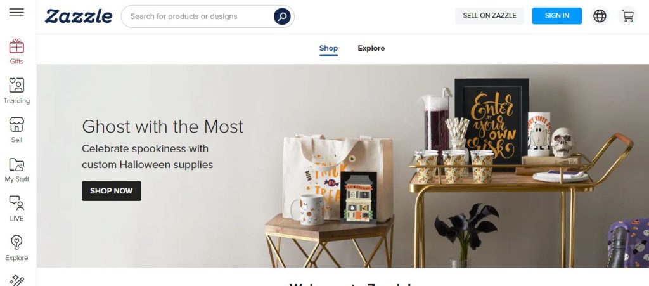Screen dimensions: 649x286
Task: Click the SHOP NOW button
Action: click(112, 191)
